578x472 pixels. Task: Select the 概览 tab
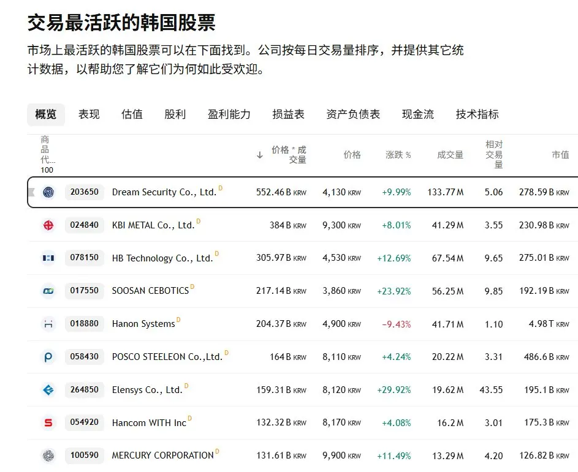pos(46,114)
